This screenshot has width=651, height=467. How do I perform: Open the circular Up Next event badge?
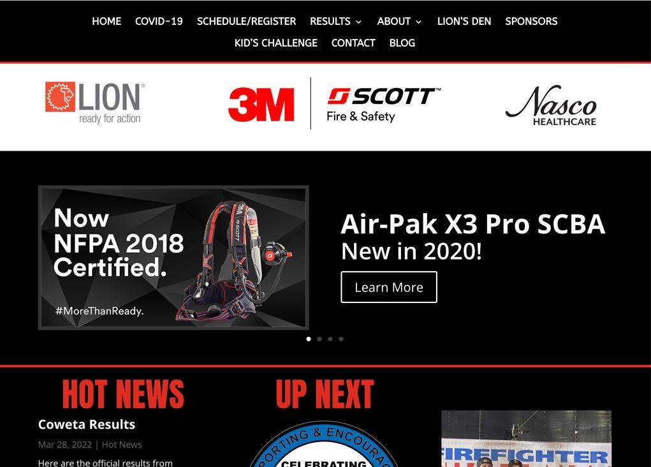coord(324,444)
